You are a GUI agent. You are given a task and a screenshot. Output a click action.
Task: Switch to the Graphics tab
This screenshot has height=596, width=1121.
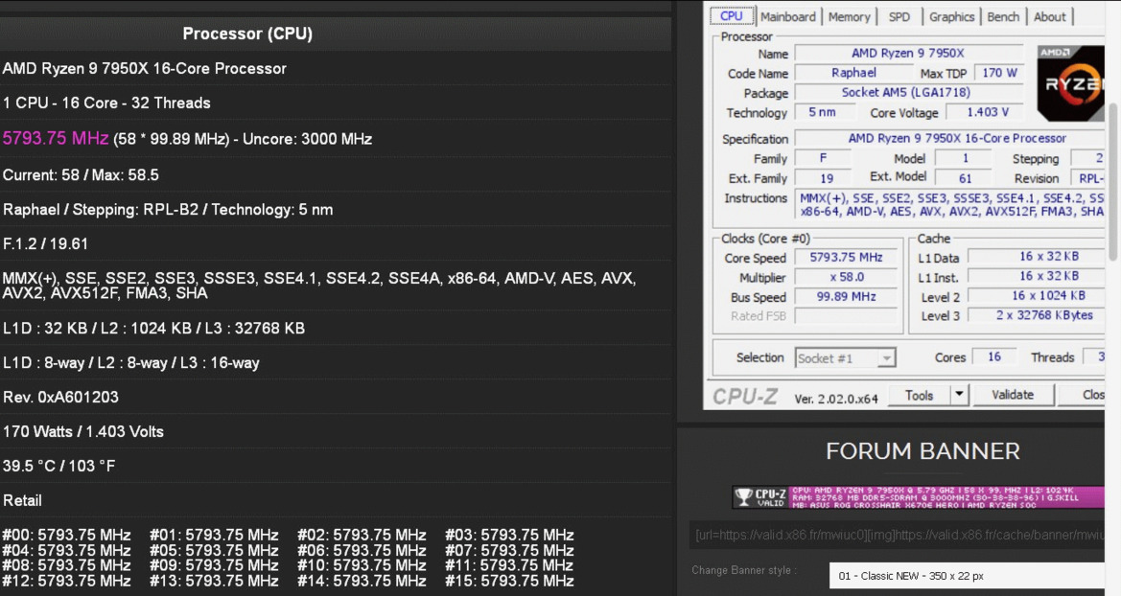(951, 16)
